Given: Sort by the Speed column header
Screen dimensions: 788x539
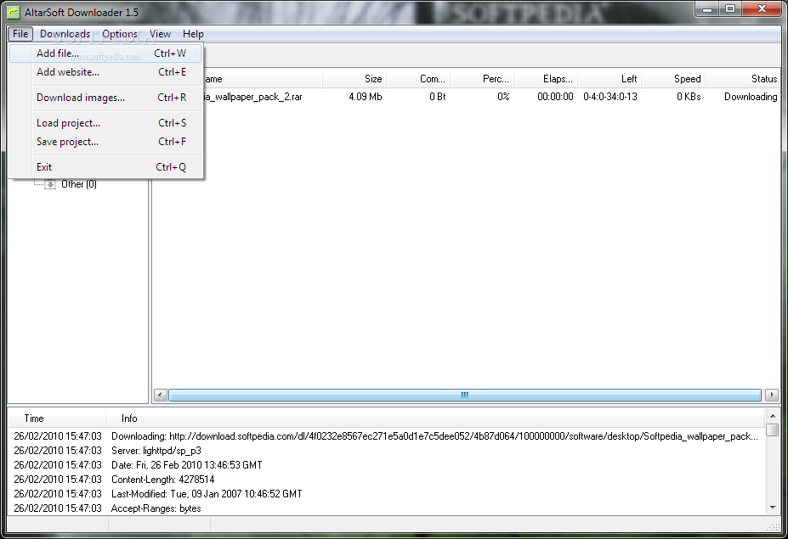Looking at the screenshot, I should 673,79.
